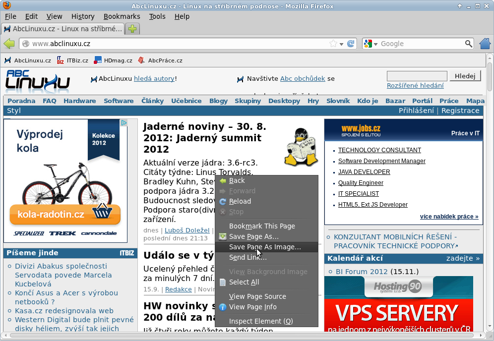Click více nabídek práce link

click(x=449, y=217)
